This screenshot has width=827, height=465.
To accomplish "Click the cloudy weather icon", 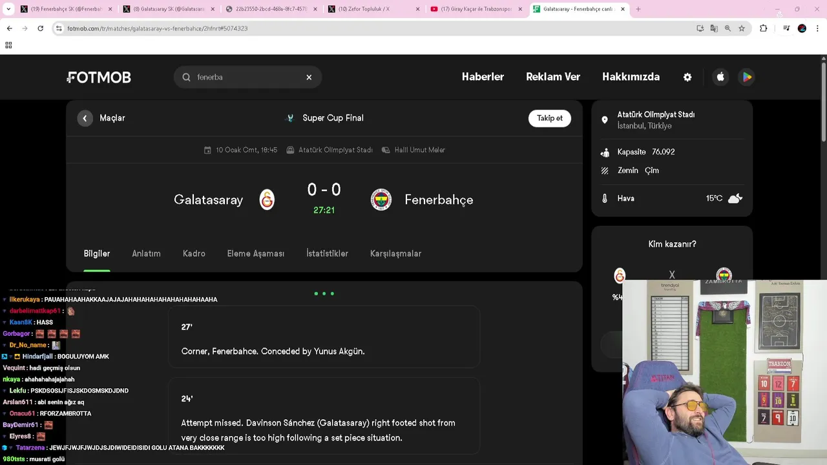I will [735, 199].
